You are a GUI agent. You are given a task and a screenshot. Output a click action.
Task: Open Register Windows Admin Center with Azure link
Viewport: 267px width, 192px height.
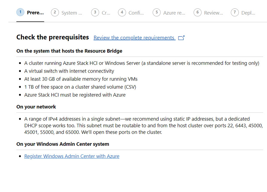pos(72,156)
